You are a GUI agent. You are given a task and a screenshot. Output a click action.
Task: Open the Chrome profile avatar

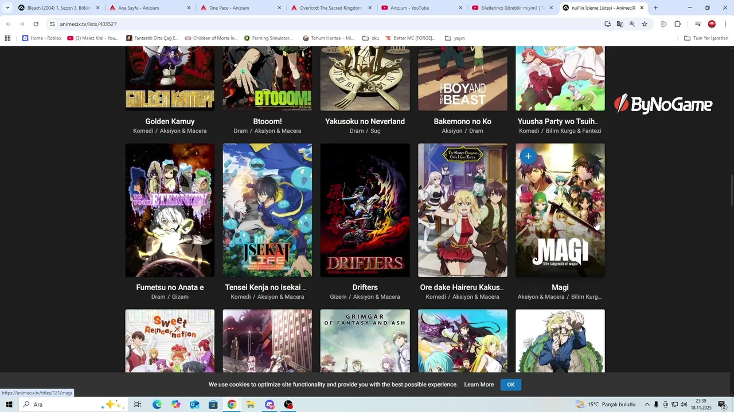tap(712, 24)
